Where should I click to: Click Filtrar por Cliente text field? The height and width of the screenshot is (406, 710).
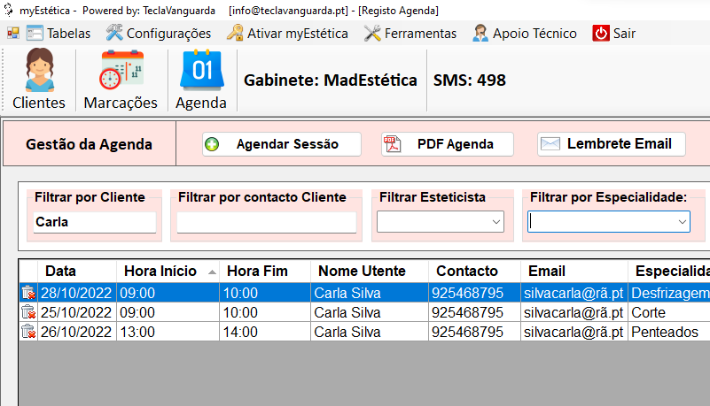(x=94, y=223)
